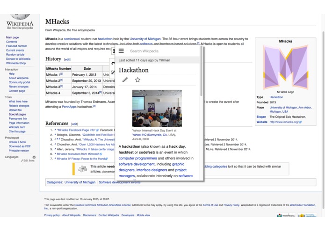Edit the History section
This screenshot has height=231, width=325.
tap(67, 59)
